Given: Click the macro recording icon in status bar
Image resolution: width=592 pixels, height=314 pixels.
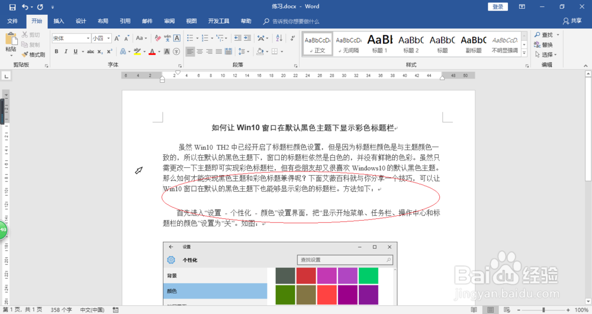Looking at the screenshot, I should point(115,310).
